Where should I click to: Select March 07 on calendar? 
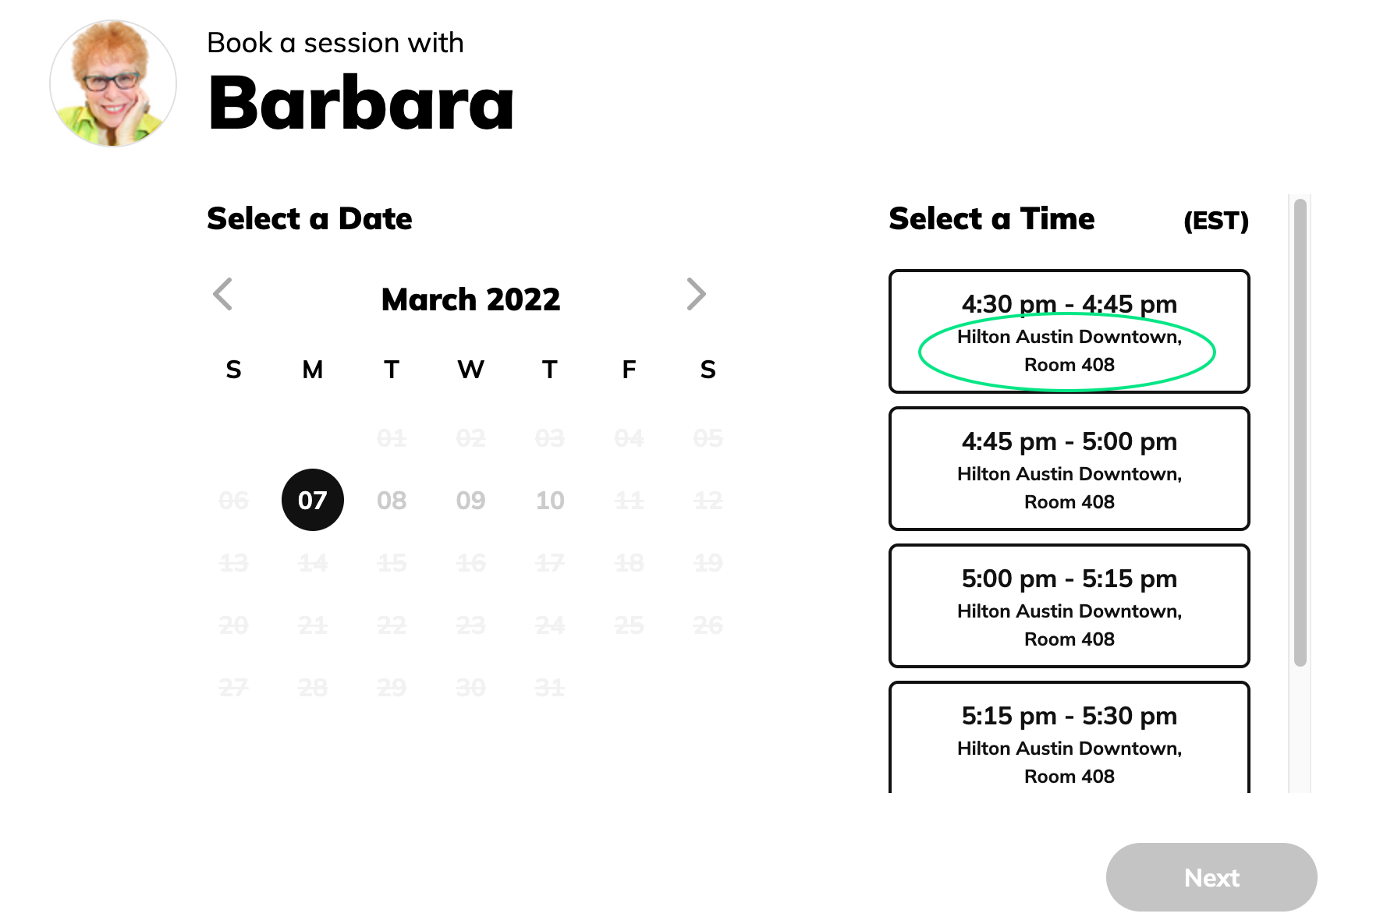coord(312,500)
